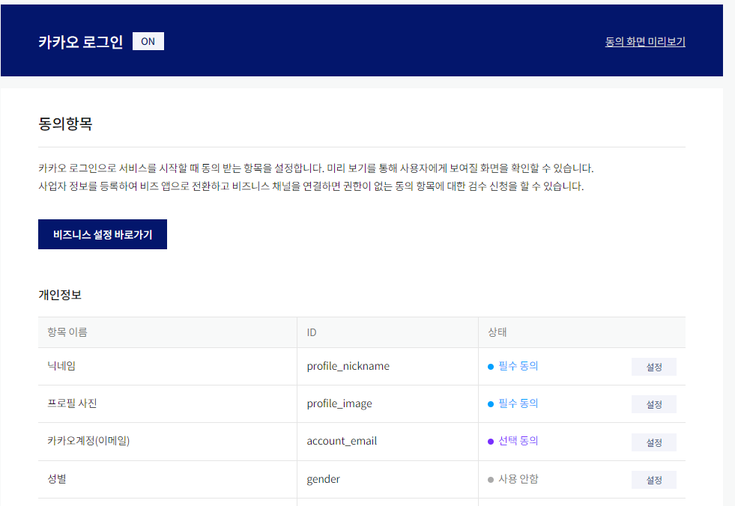Click the 선택 동의 status for account_email
Viewport: 735px width, 506px height.
tap(518, 441)
